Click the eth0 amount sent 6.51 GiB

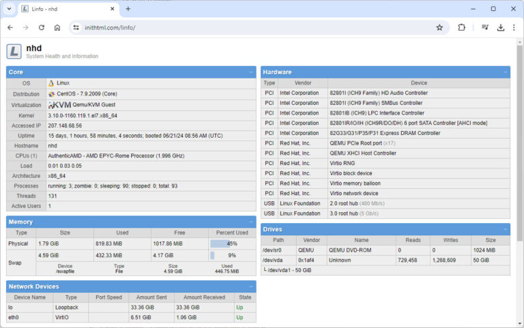(x=140, y=317)
